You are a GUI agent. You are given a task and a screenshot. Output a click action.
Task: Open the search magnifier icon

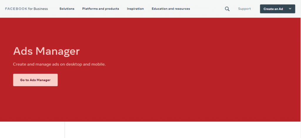(227, 9)
